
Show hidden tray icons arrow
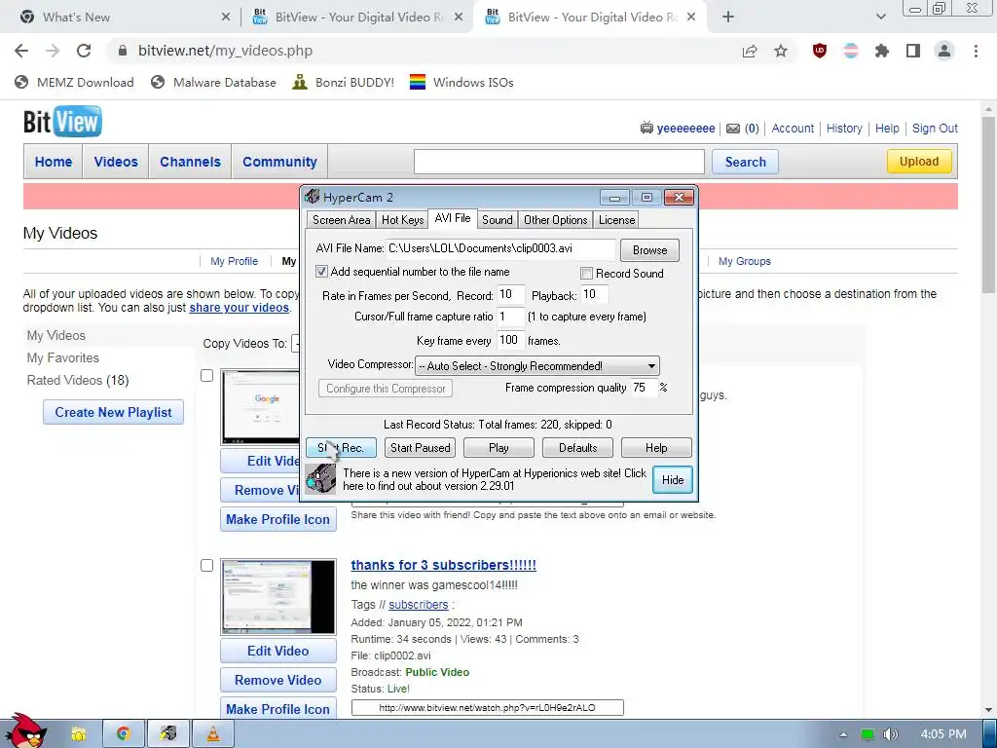coord(843,734)
